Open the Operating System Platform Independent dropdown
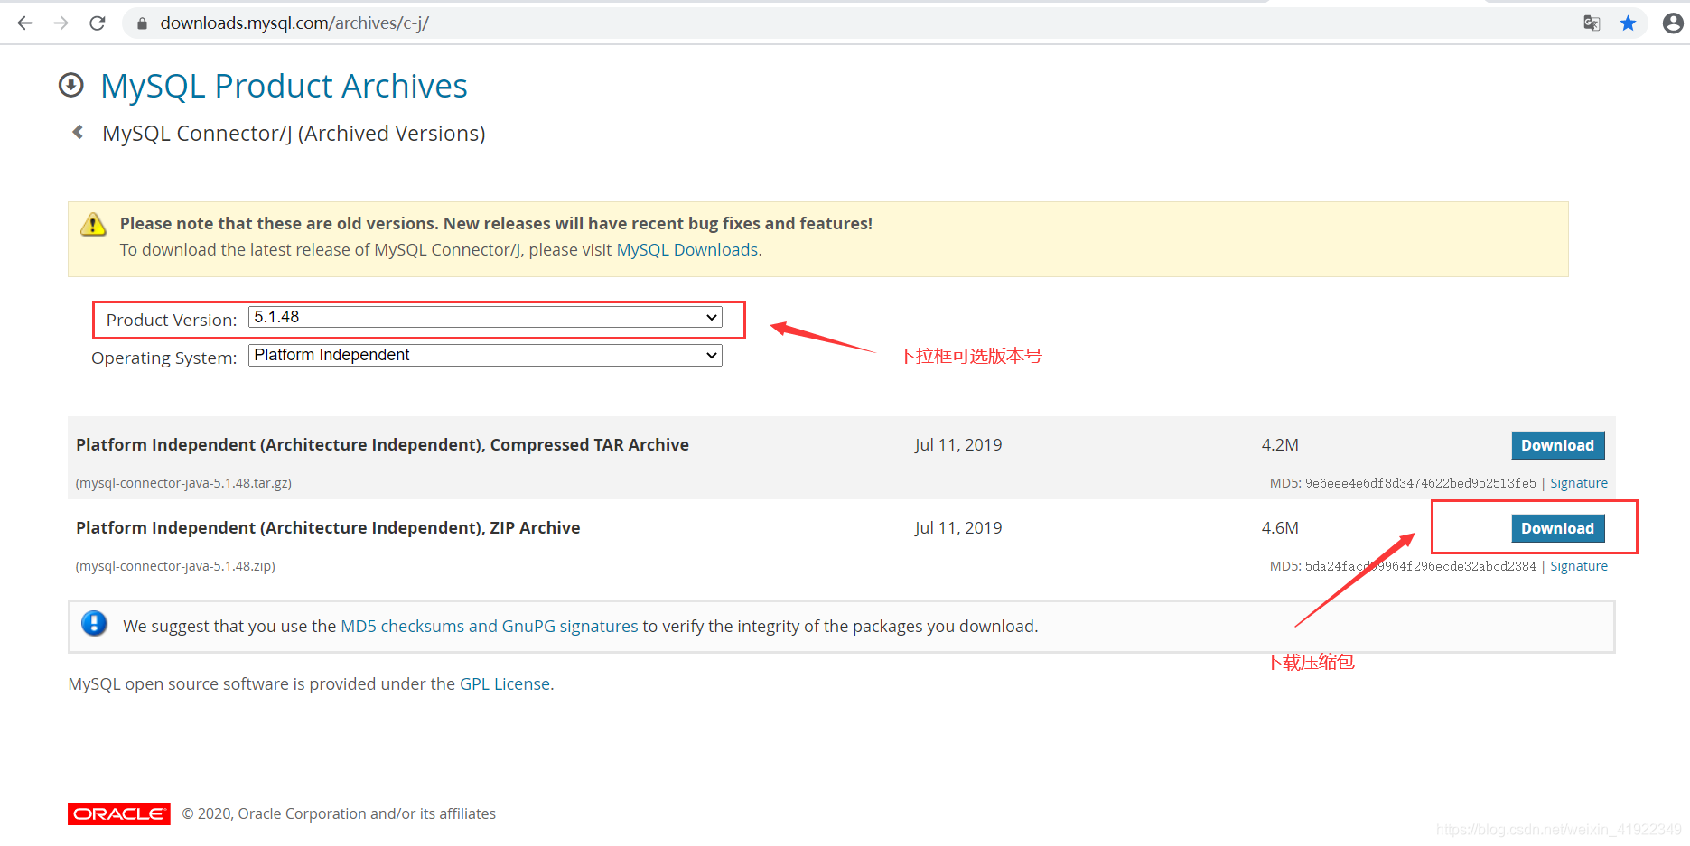1690x846 pixels. (x=485, y=356)
